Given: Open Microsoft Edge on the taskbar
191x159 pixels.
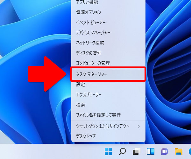Looking at the screenshot, I should 190,151.
